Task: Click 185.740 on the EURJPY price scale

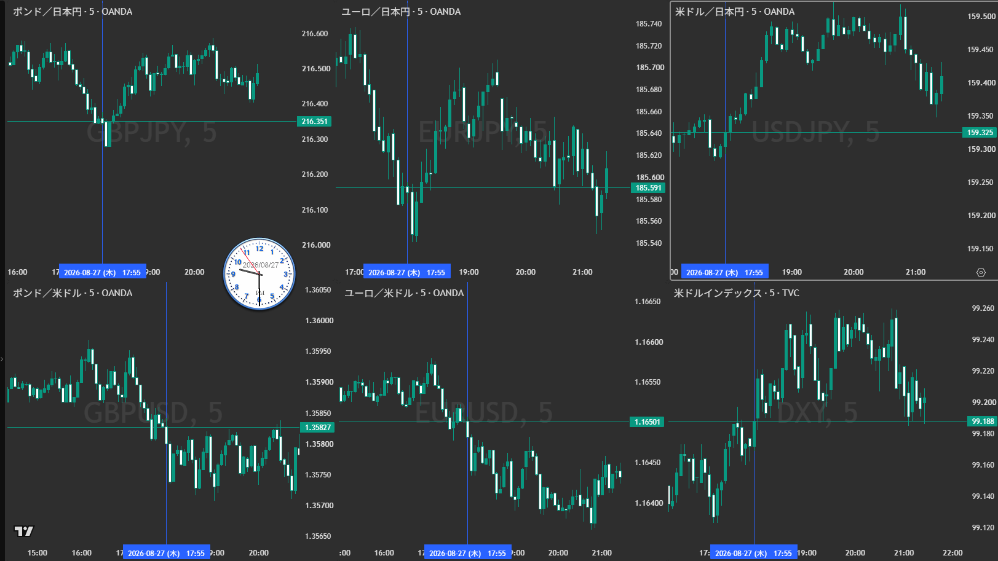Action: pyautogui.click(x=649, y=24)
